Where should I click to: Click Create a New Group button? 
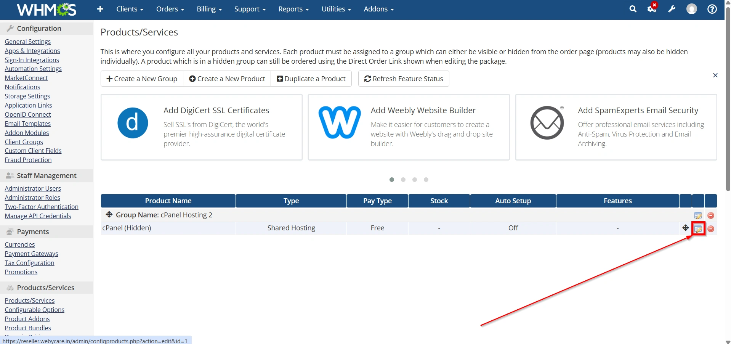tap(142, 79)
